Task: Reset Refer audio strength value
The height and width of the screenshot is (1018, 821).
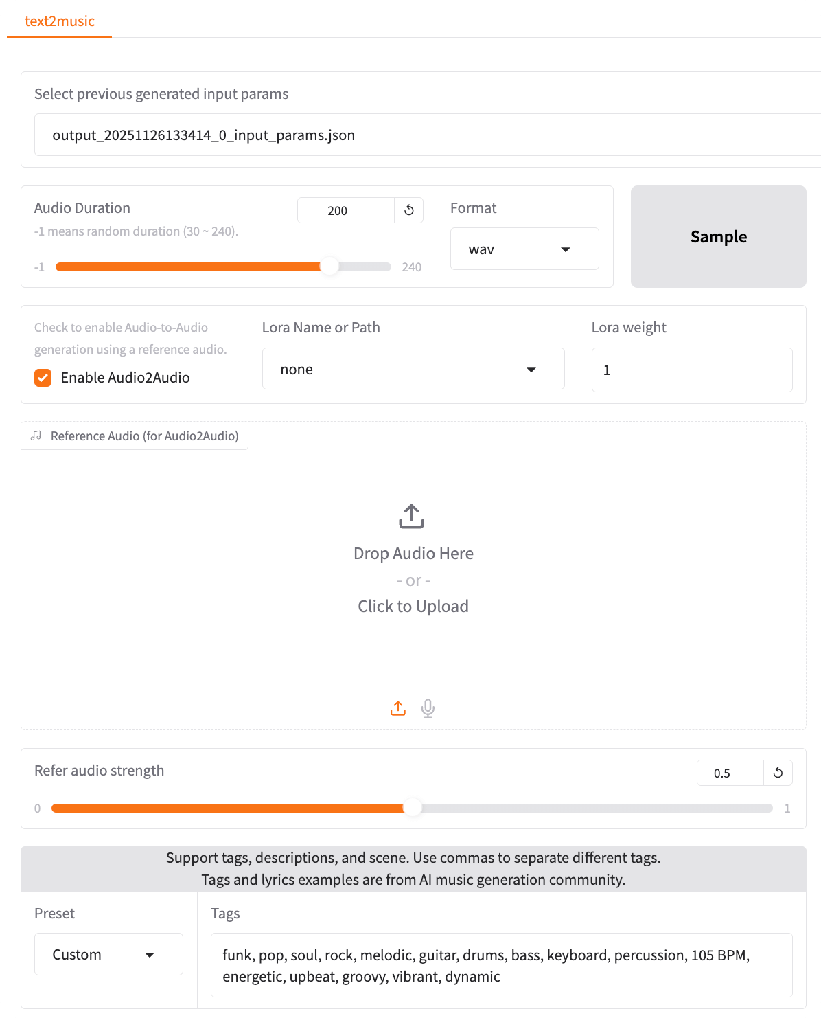Action: tap(778, 773)
